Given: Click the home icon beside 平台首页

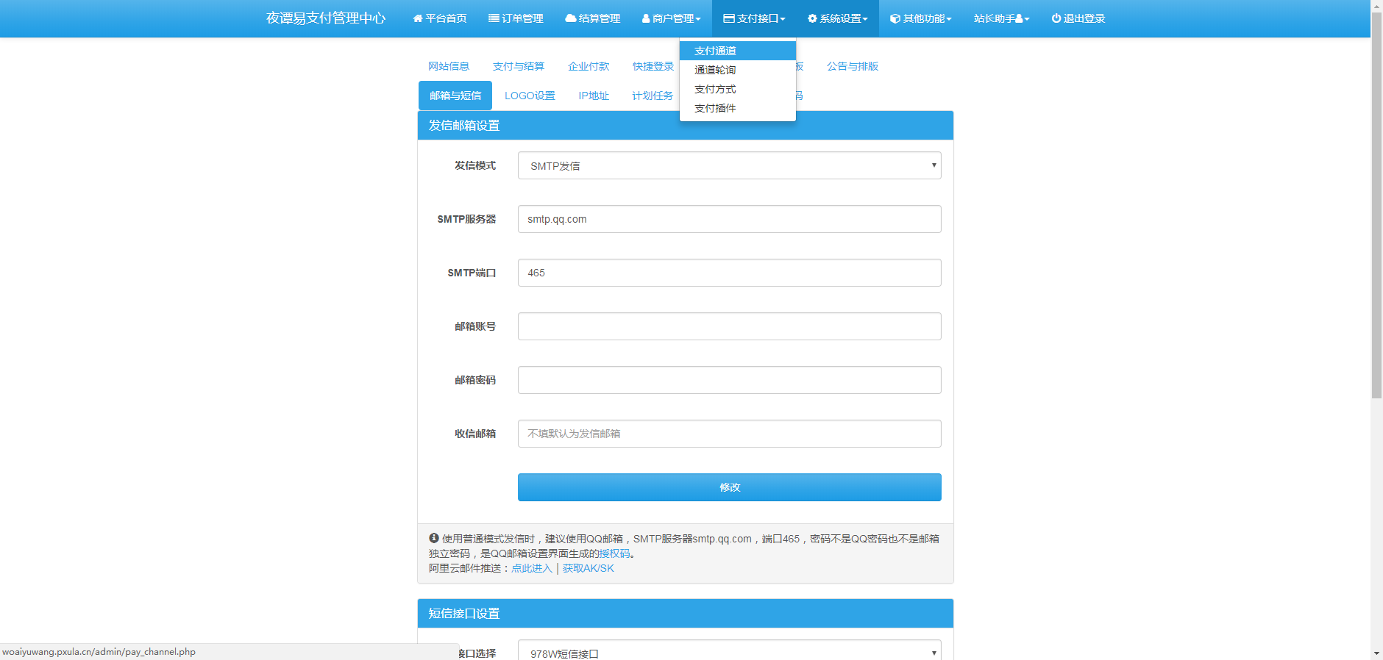Looking at the screenshot, I should tap(418, 18).
